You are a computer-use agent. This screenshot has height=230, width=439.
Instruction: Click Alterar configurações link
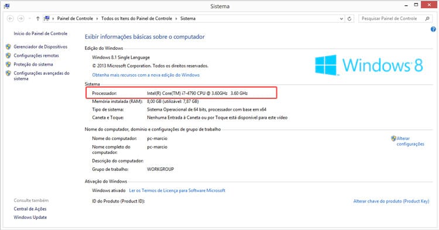coord(410,141)
